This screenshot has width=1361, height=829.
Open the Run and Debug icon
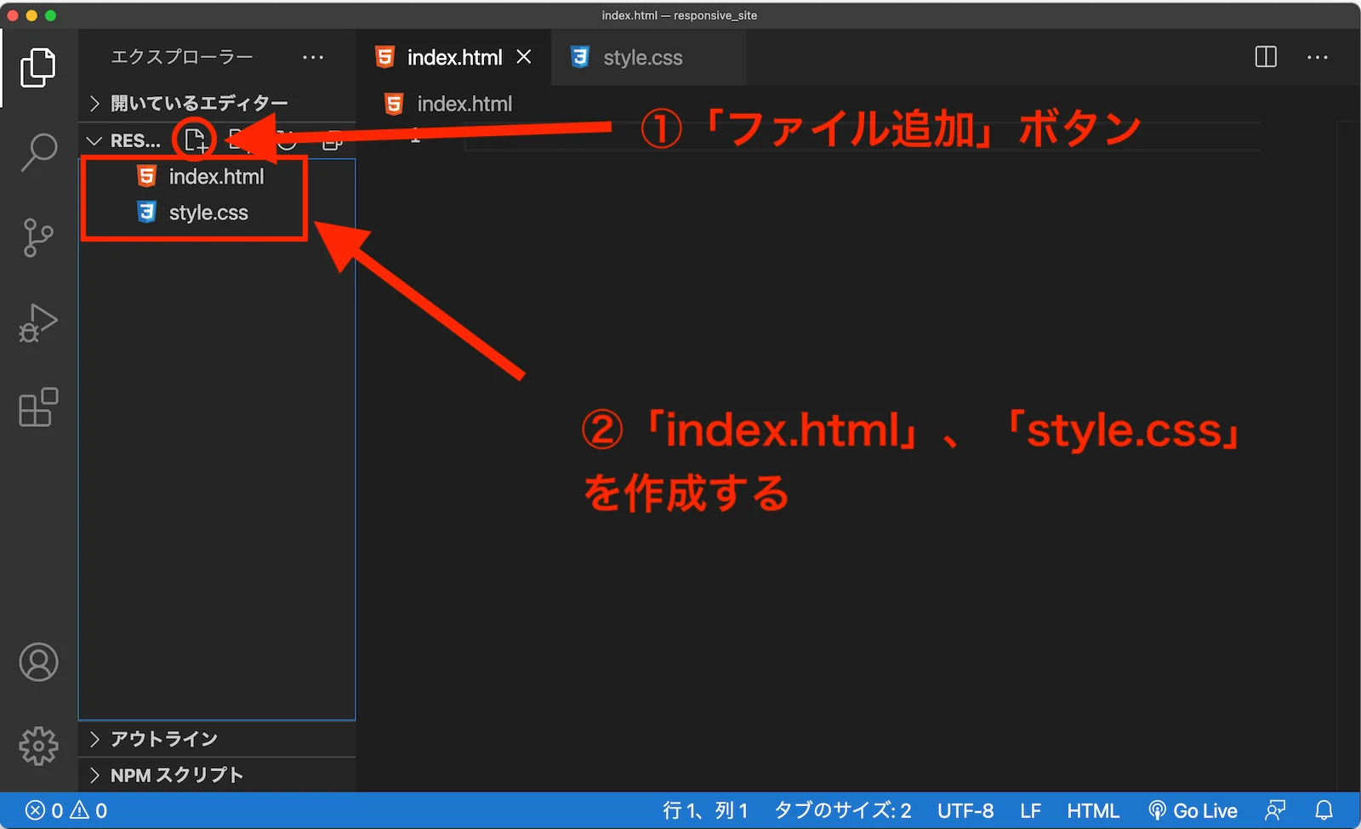(x=37, y=323)
